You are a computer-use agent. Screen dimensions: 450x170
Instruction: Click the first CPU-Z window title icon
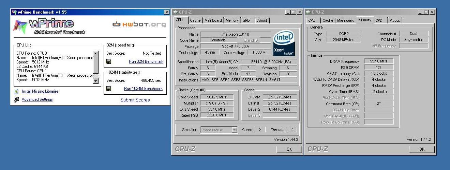point(176,12)
